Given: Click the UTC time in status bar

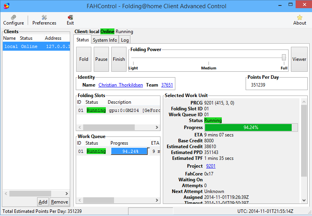Looking at the screenshot, I should click(265, 211).
